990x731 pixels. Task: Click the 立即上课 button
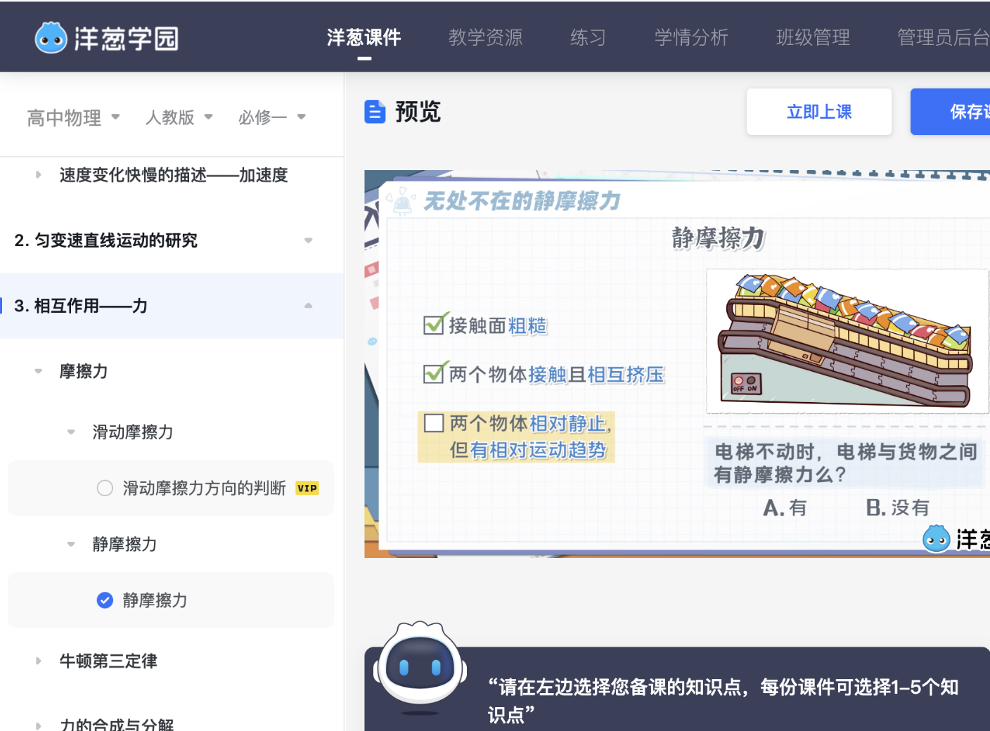[818, 112]
